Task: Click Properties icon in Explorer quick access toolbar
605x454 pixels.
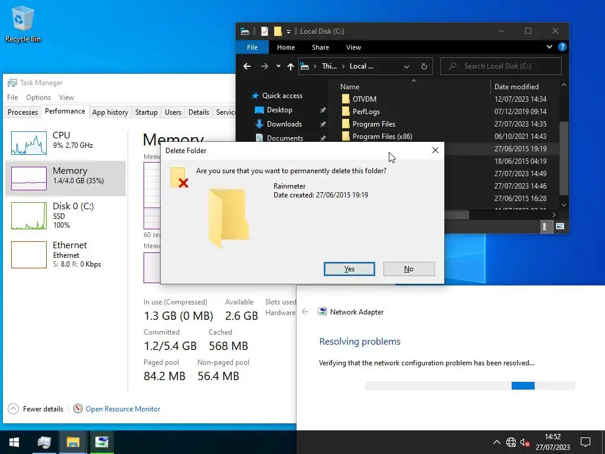Action: pyautogui.click(x=264, y=31)
